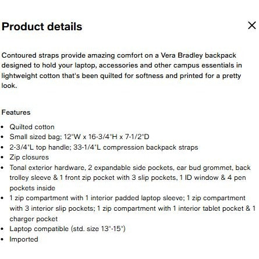This screenshot has height=259, width=259.
Task: Click the padded laptop sleeve compartment line
Action: pos(127,198)
